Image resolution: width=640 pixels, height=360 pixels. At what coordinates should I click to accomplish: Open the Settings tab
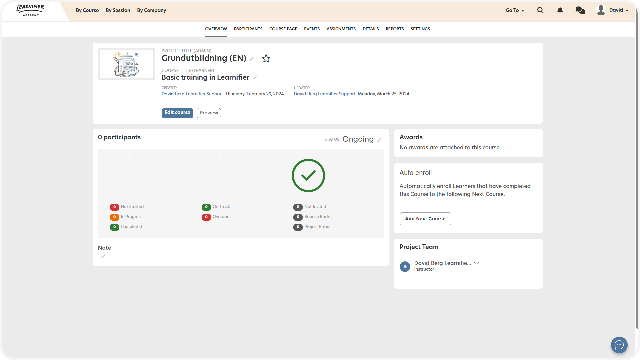coord(420,29)
